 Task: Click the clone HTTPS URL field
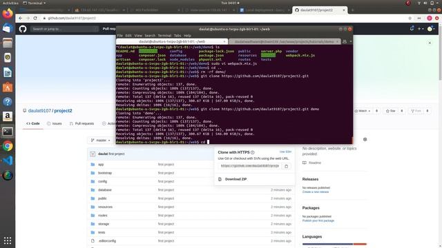pyautogui.click(x=250, y=166)
